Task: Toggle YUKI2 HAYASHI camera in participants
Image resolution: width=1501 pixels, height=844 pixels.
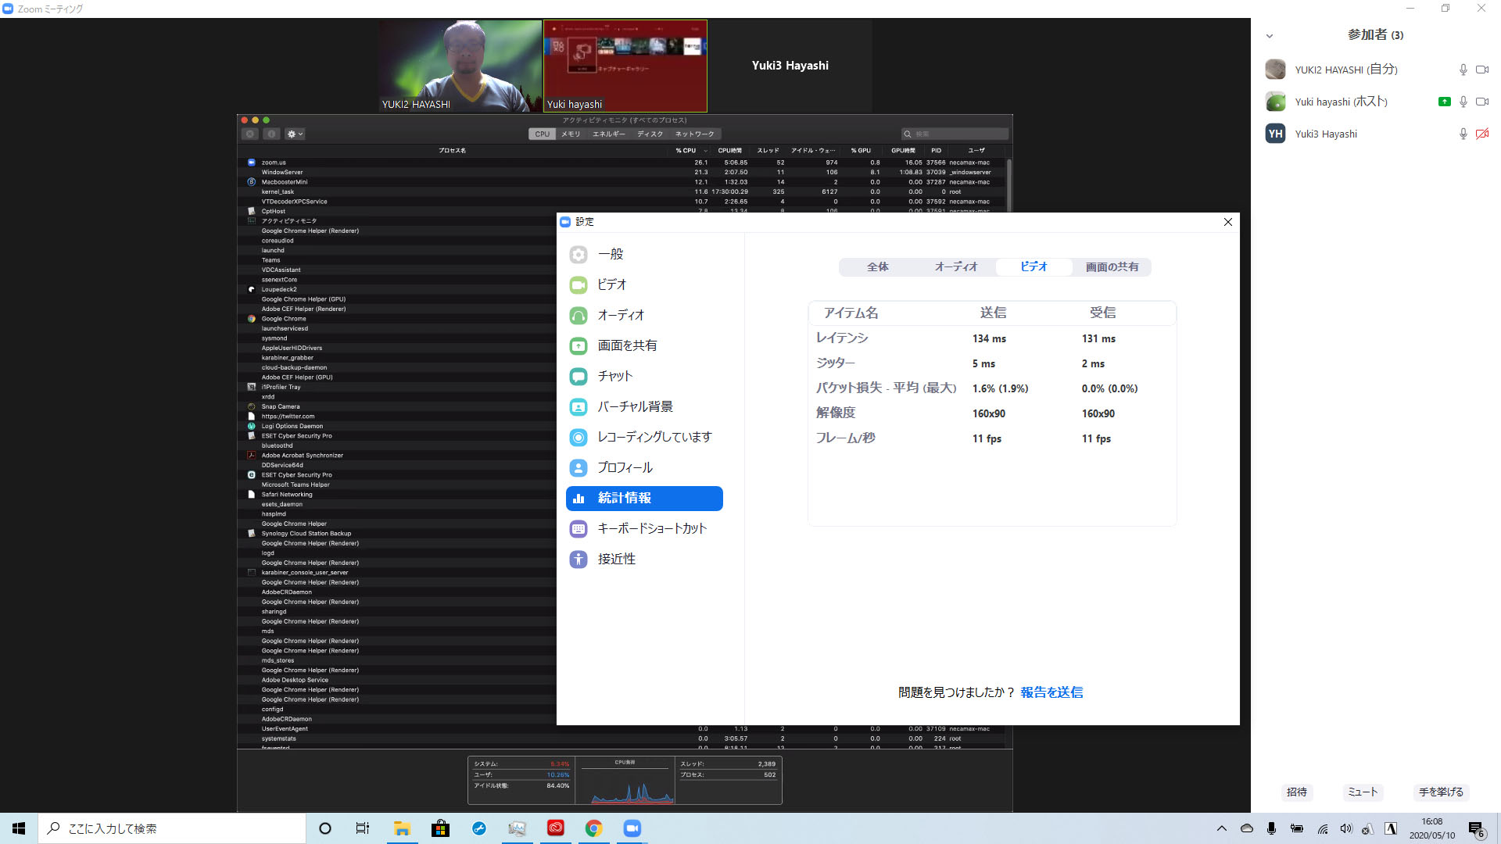Action: (1481, 70)
